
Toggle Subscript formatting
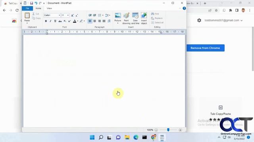point(65,21)
